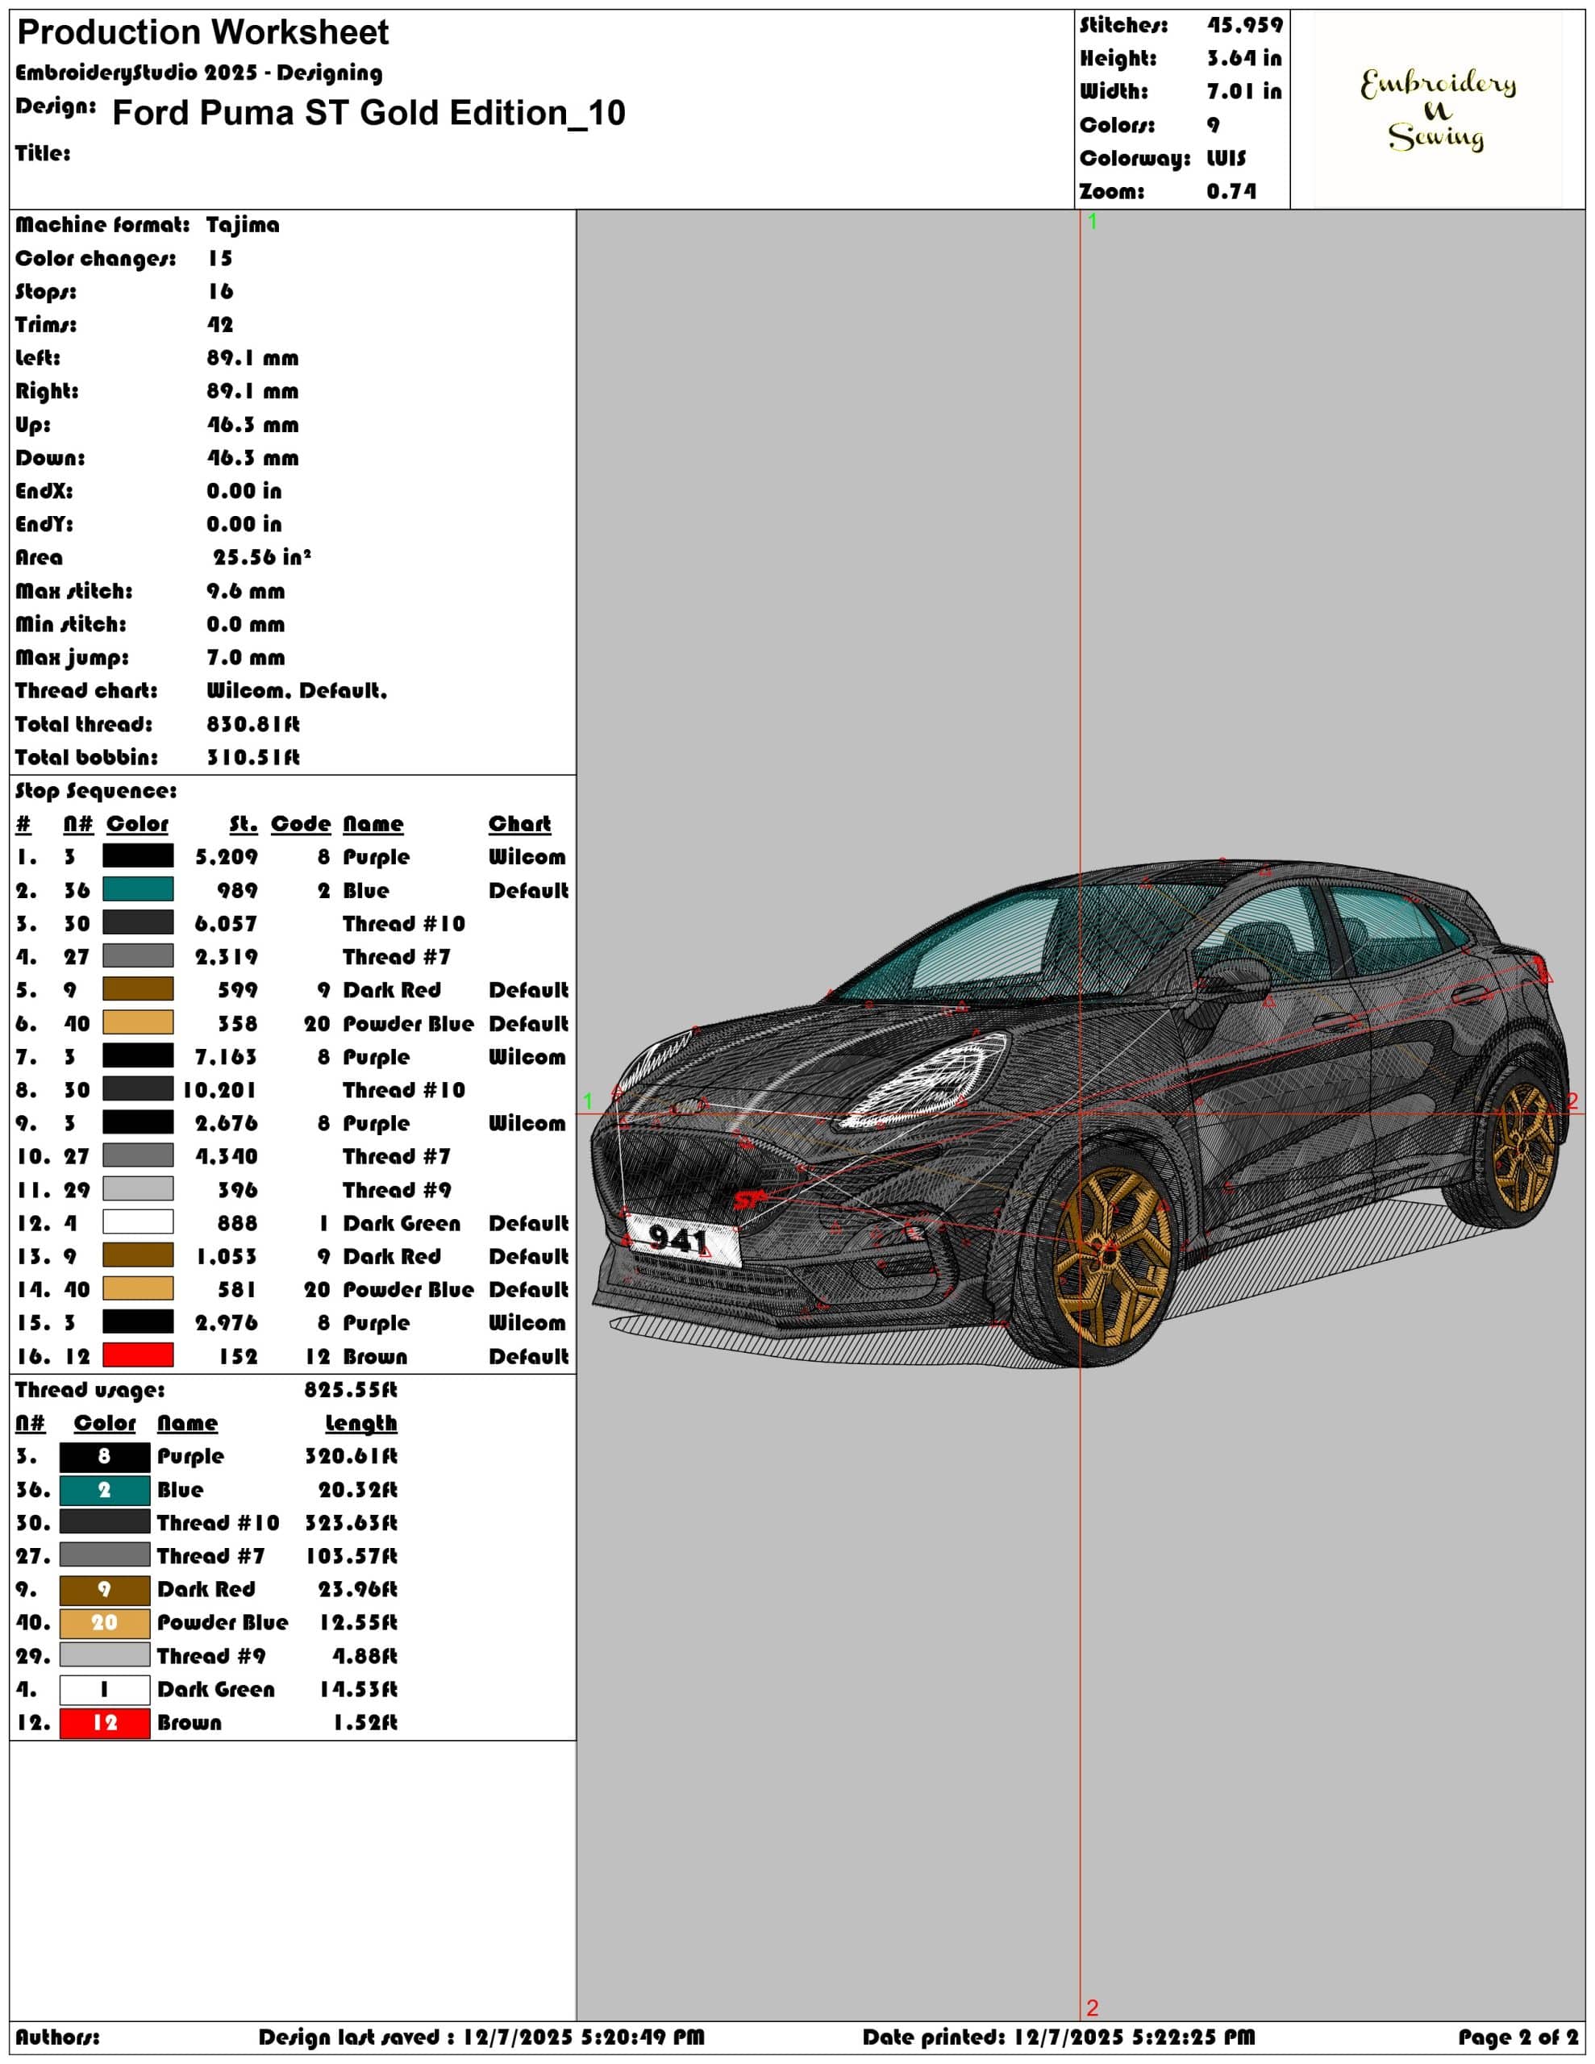
Task: Click the Trims value 42
Action: coord(220,324)
